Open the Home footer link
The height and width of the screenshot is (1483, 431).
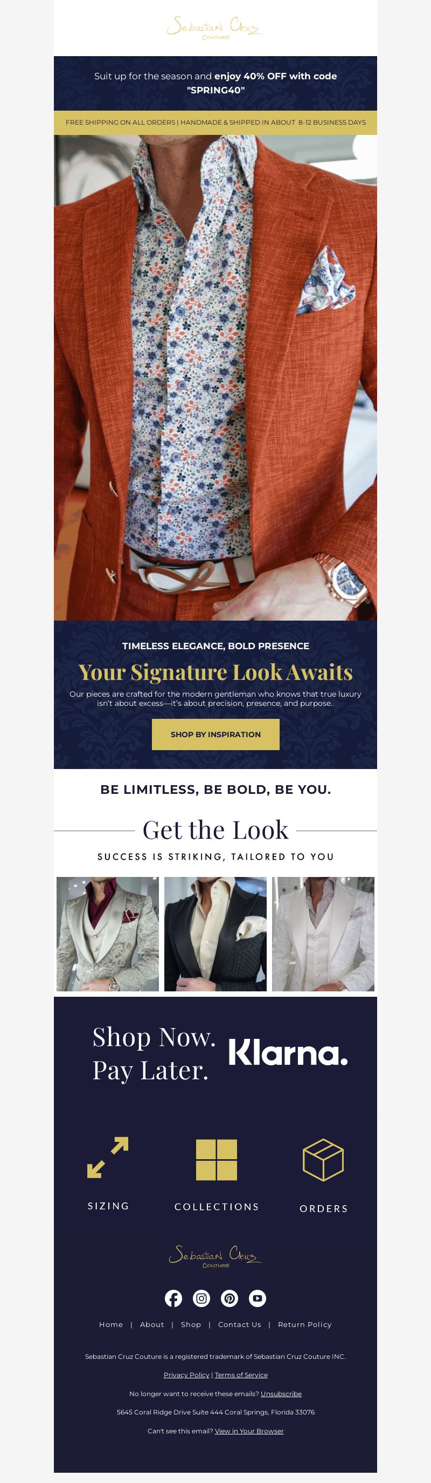click(111, 1324)
